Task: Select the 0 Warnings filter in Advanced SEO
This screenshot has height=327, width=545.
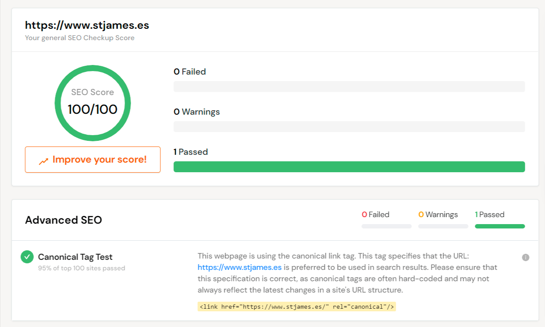Action: pos(443,219)
